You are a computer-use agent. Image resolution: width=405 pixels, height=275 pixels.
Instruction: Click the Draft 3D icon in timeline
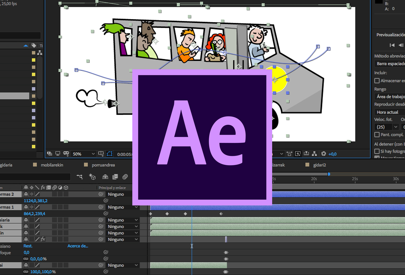92,177
